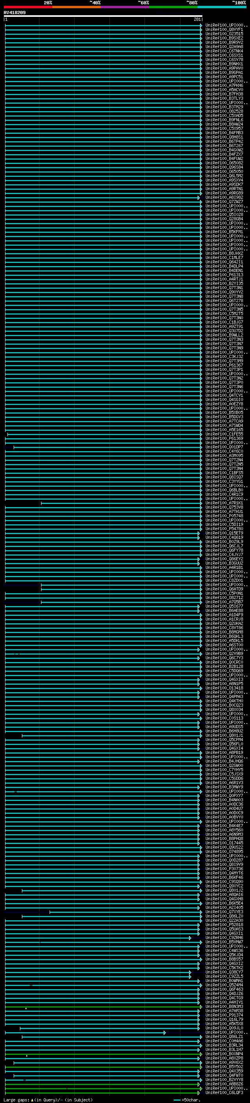Click the UniRef100_B3TLY3 label
This screenshot has width=250, height=1103.
click(224, 99)
